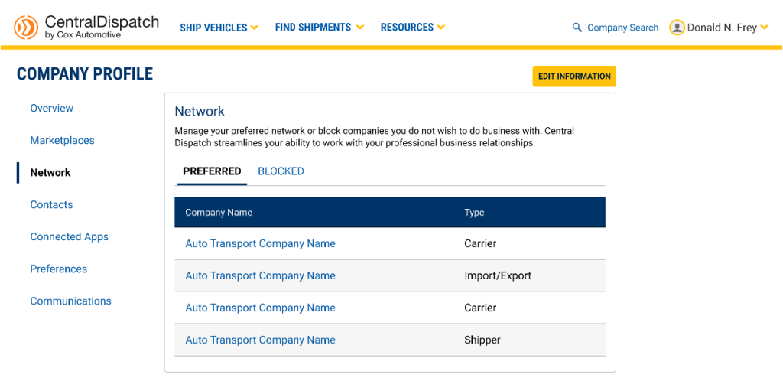Open the company link in the Shipper row
Viewport: 783px width, 391px height.
coord(260,340)
